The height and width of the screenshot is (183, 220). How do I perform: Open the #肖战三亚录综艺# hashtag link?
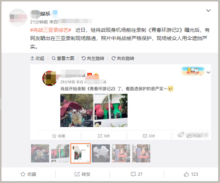click(51, 30)
